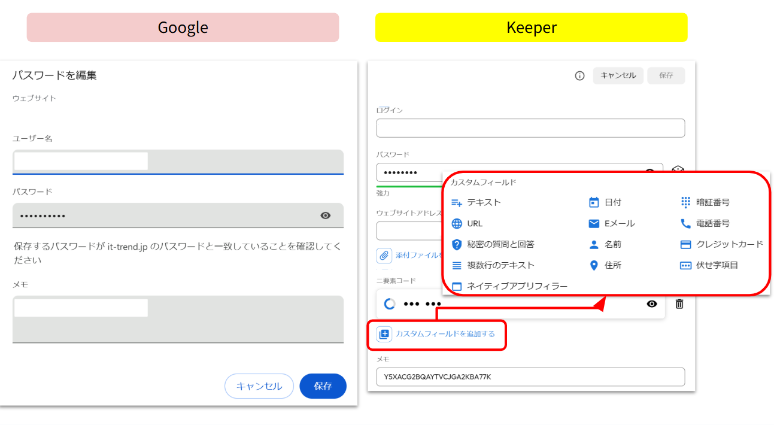Screen dimensions: 774x425
Task: Click the pink Google header label
Action: [183, 28]
